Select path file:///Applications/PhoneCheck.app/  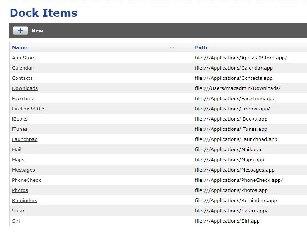click(239, 180)
